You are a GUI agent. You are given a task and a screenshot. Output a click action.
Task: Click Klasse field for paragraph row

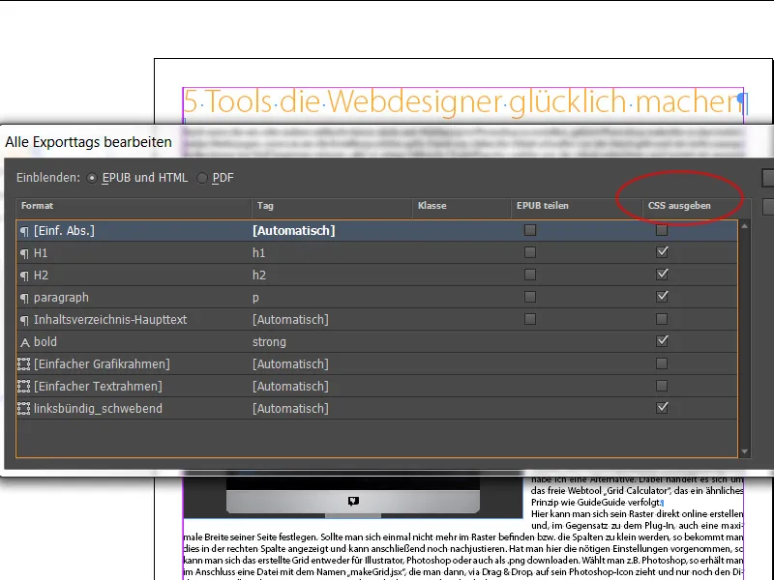point(462,297)
